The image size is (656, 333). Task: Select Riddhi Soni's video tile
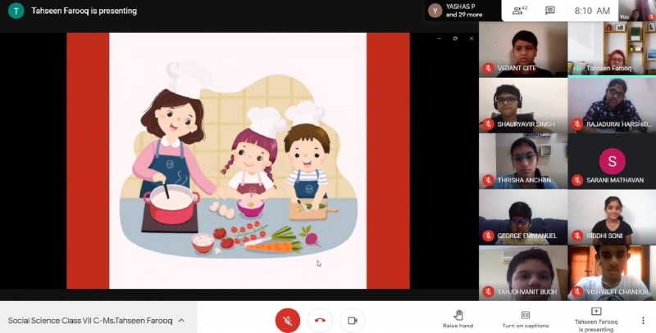(x=611, y=216)
